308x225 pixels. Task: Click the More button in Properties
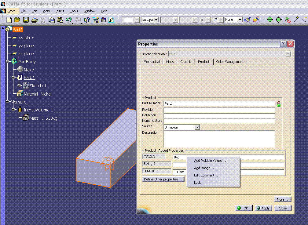[x=282, y=199]
